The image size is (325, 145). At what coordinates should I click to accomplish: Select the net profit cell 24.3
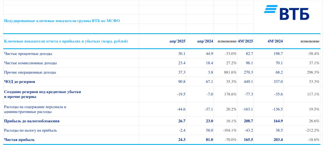(x=182, y=140)
